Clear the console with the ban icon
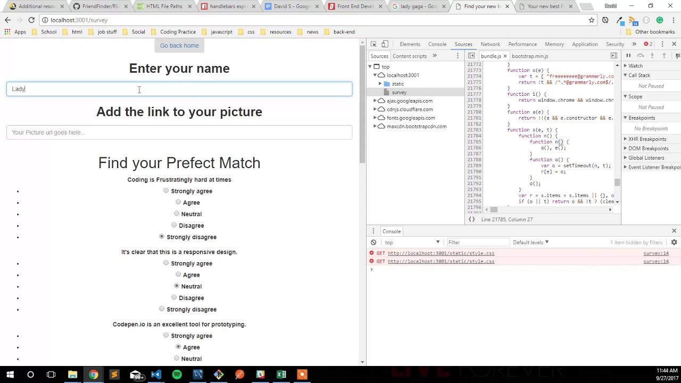Image resolution: width=681 pixels, height=383 pixels. point(373,243)
